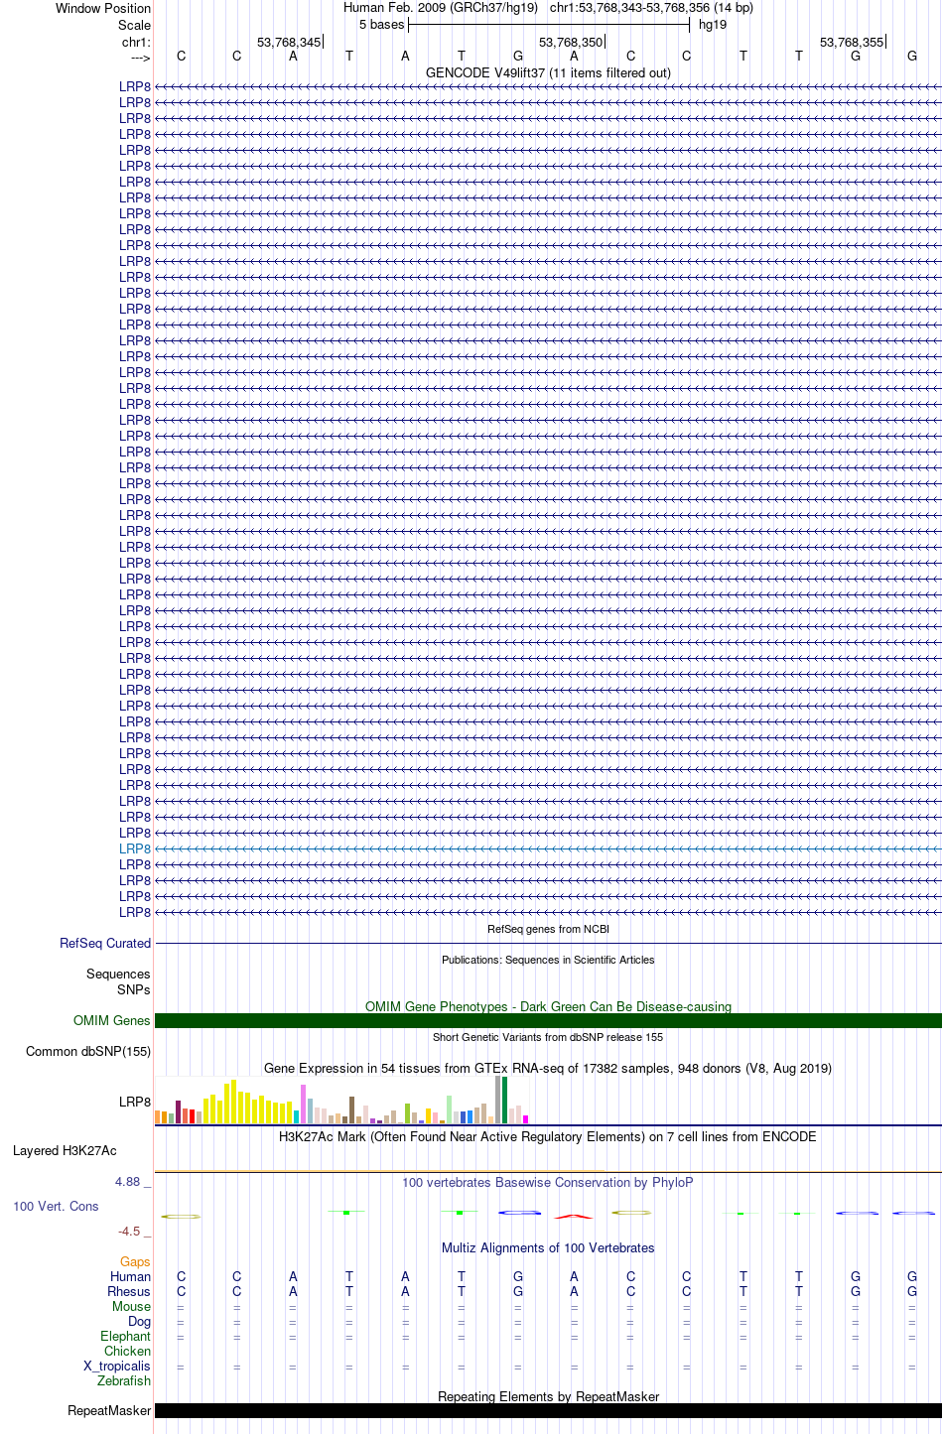The image size is (943, 1434).
Task: Click the Zebrafish alignment row label
Action: (124, 1381)
